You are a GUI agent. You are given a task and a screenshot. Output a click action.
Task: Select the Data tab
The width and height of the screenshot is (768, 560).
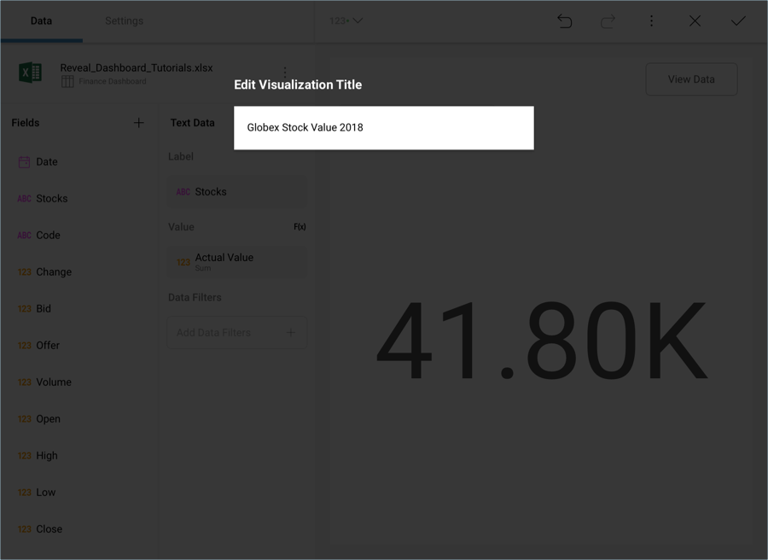tap(41, 20)
